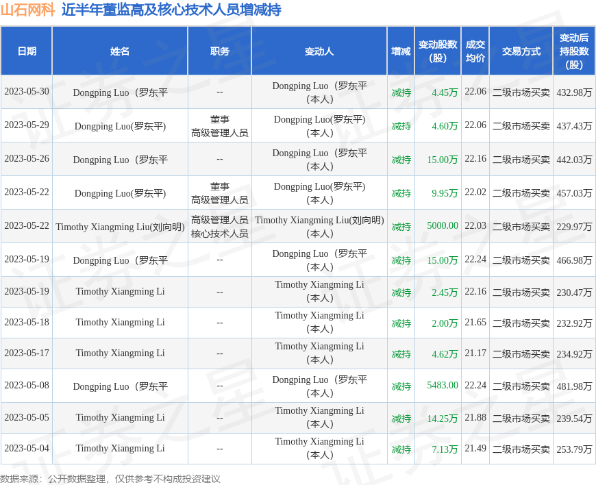Click holdings value 457.03万
The width and height of the screenshot is (596, 485).
[x=574, y=193]
